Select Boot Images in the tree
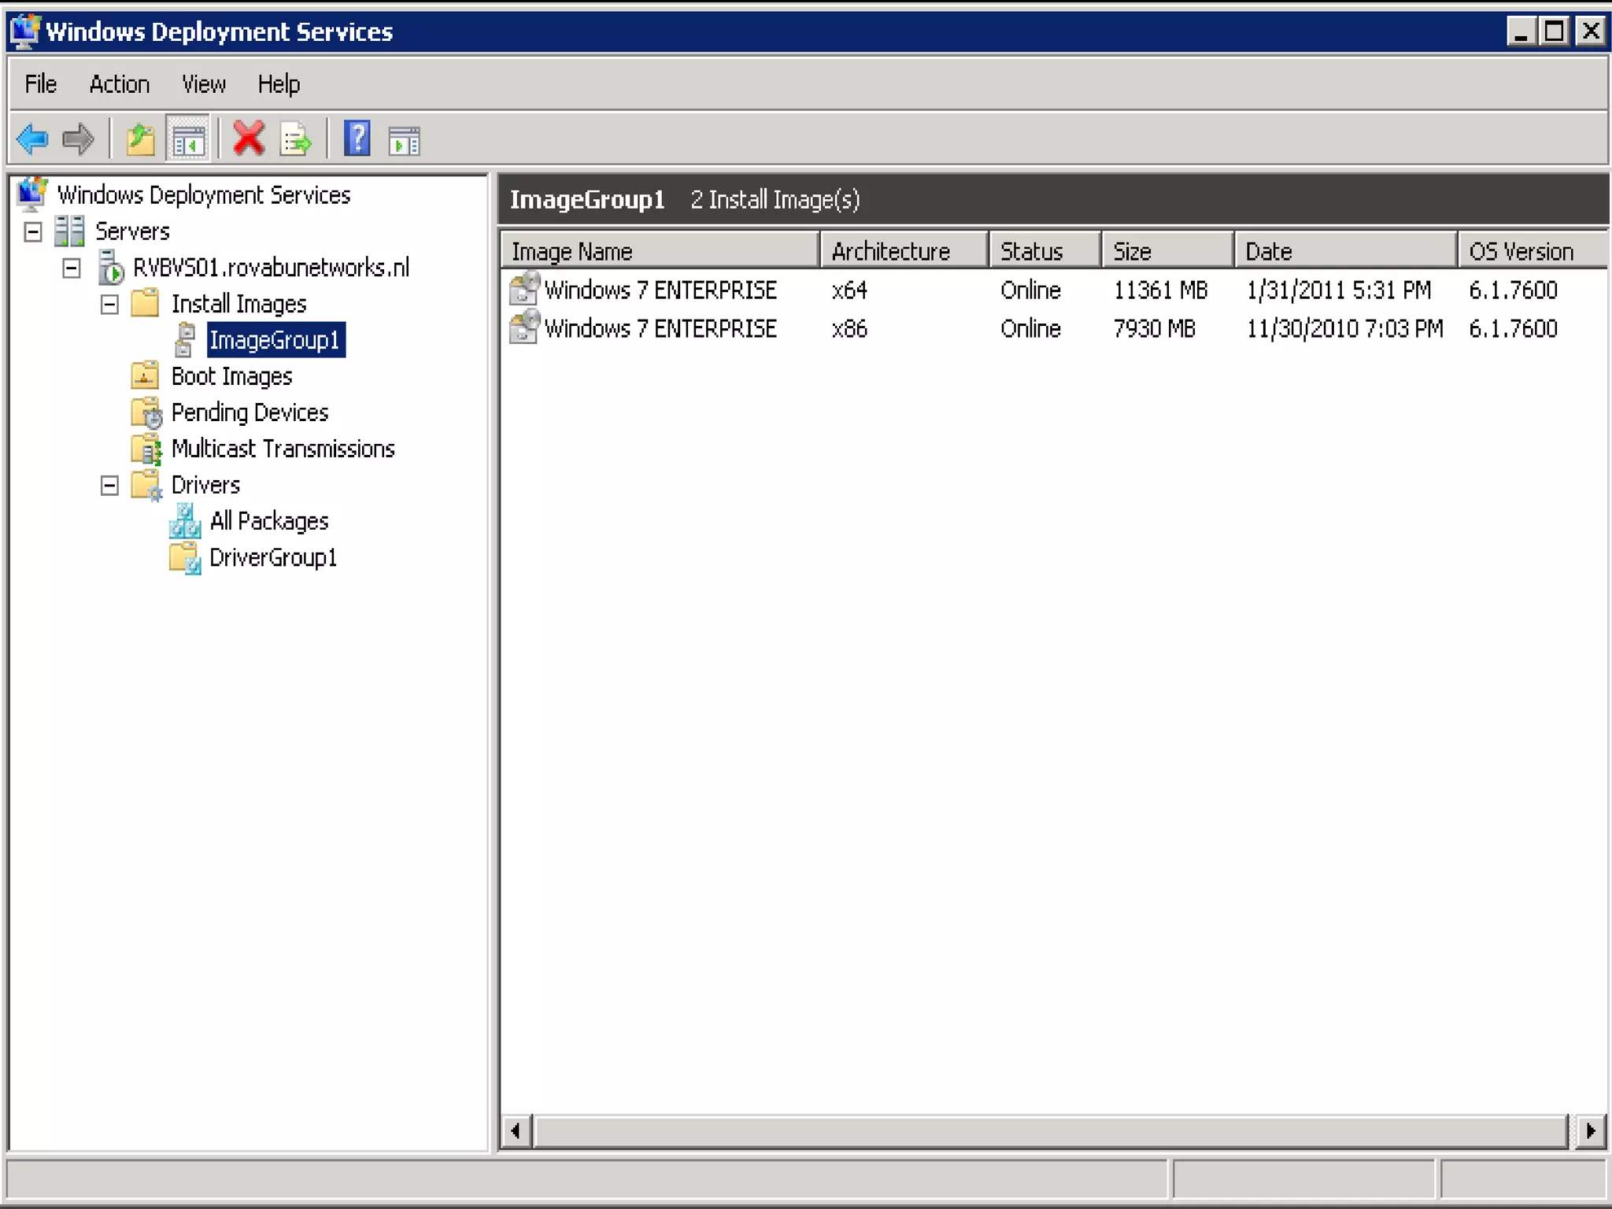The height and width of the screenshot is (1209, 1612). point(231,376)
